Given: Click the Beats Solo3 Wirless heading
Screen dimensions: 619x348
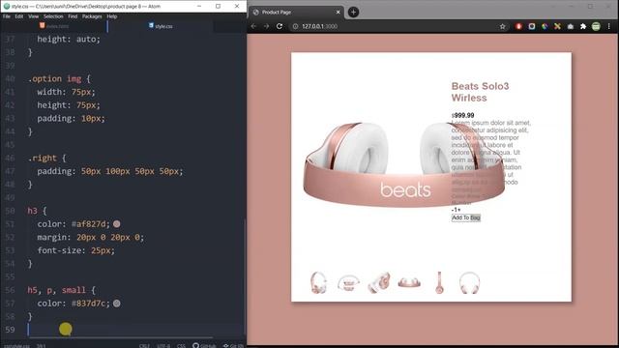Looking at the screenshot, I should (480, 92).
